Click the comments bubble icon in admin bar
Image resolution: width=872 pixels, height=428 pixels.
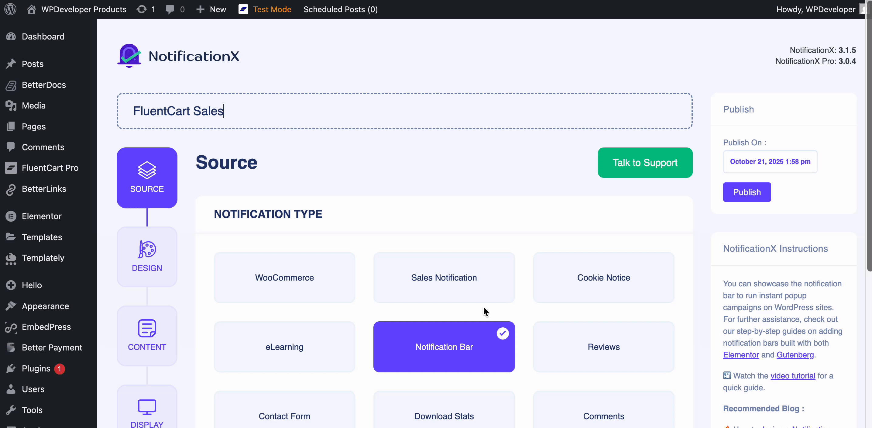tap(170, 9)
